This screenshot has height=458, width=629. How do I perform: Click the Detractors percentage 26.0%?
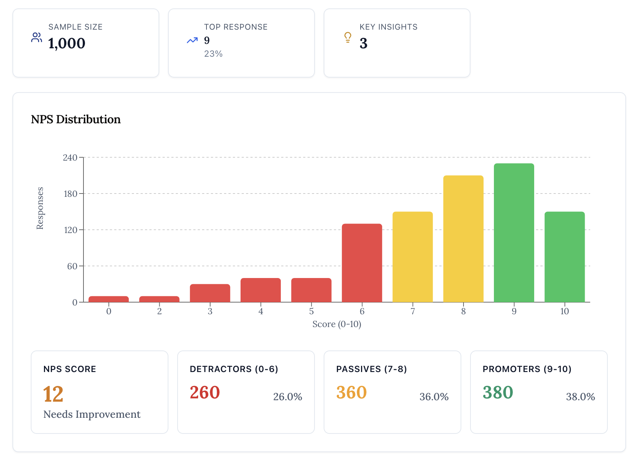pyautogui.click(x=288, y=397)
